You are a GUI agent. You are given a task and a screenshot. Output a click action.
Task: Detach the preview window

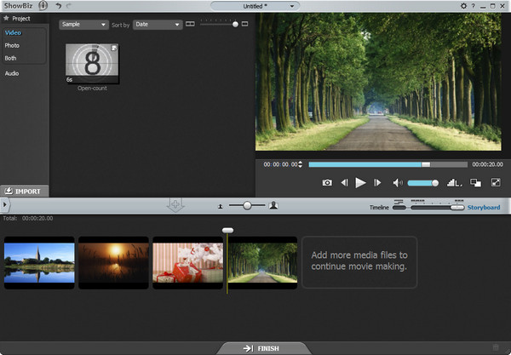475,182
